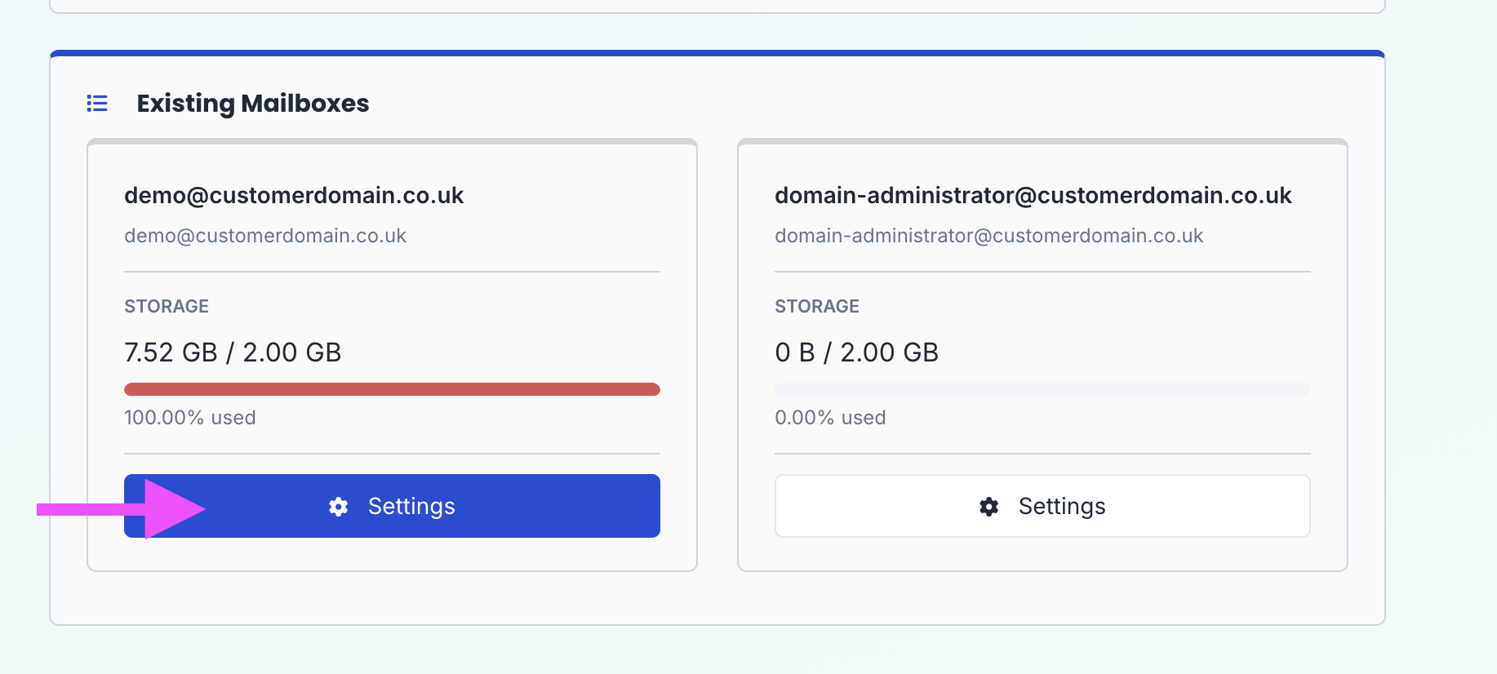Click the pink arrow pointing at Settings
The image size is (1497, 674).
tap(122, 509)
